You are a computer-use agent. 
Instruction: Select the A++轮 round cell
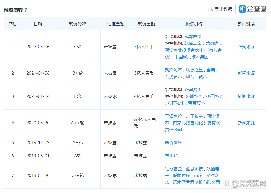pos(78,123)
